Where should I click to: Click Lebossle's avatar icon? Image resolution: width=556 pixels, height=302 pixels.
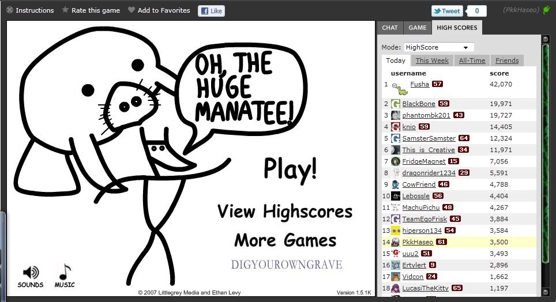coord(395,196)
